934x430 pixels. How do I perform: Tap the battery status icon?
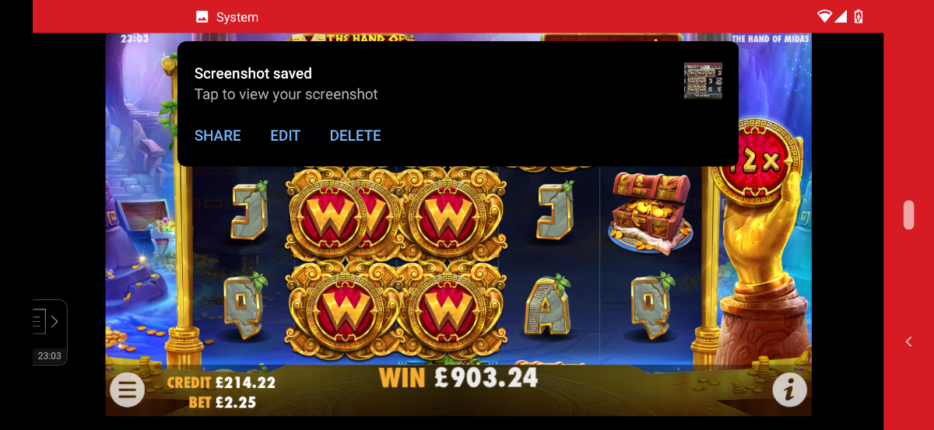(x=859, y=16)
